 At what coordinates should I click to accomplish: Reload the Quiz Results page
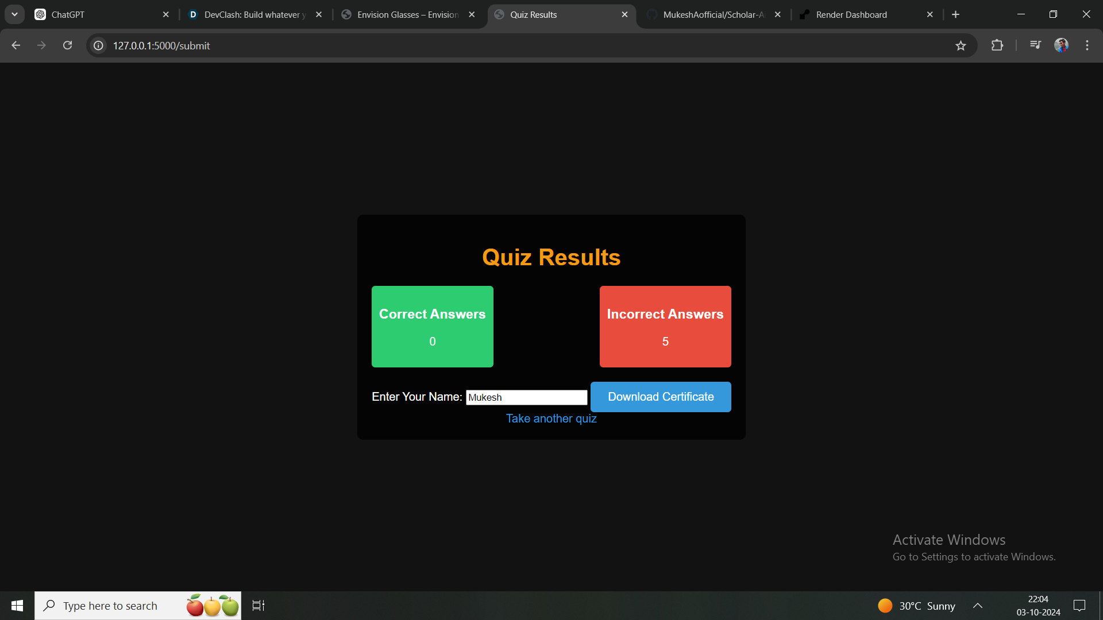point(67,45)
